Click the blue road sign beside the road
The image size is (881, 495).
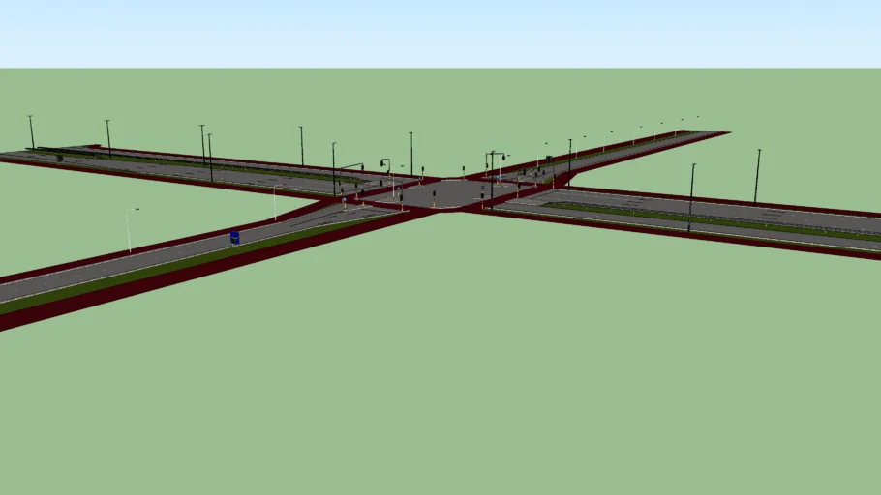234,237
